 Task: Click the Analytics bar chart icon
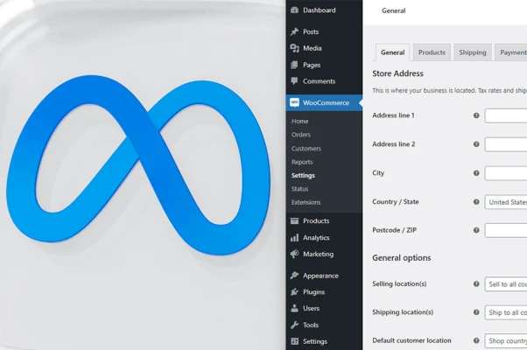pos(294,238)
